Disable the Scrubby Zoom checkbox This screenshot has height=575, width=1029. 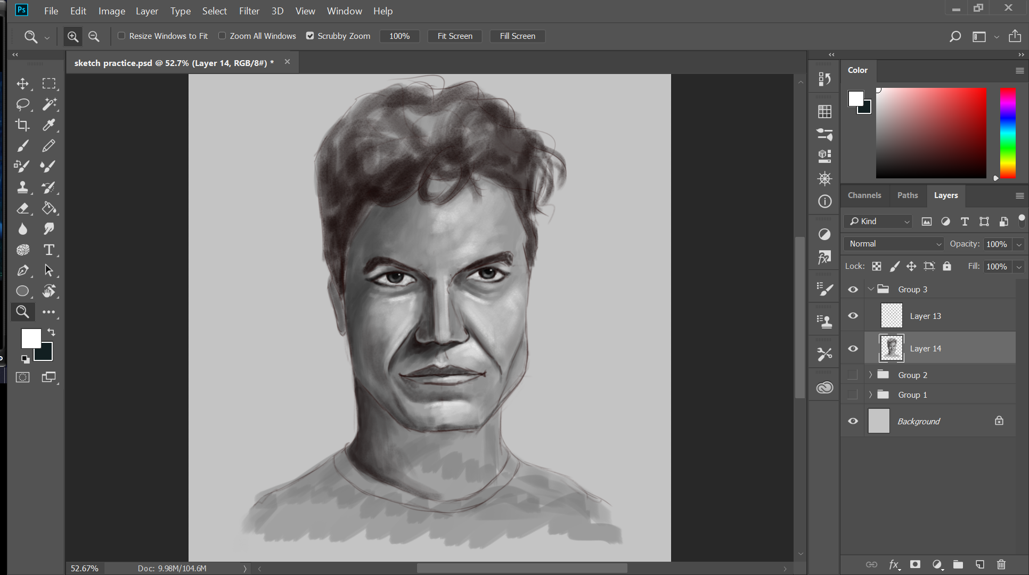[x=310, y=36]
